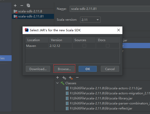Click the add URL (plus with globe) icon
The image size is (150, 114).
[64, 78]
